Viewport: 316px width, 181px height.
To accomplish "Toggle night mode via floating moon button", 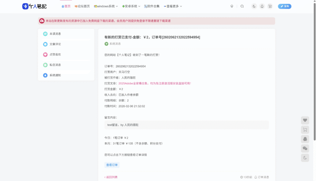I will pyautogui.click(x=305, y=158).
